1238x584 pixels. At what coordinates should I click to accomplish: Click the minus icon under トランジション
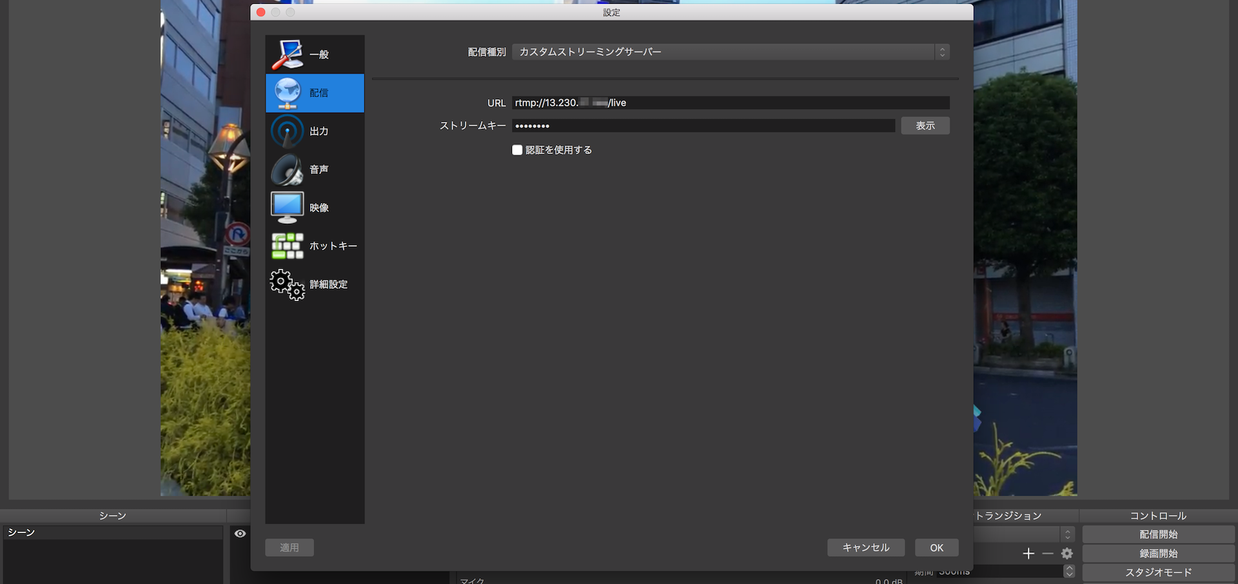tap(1048, 553)
